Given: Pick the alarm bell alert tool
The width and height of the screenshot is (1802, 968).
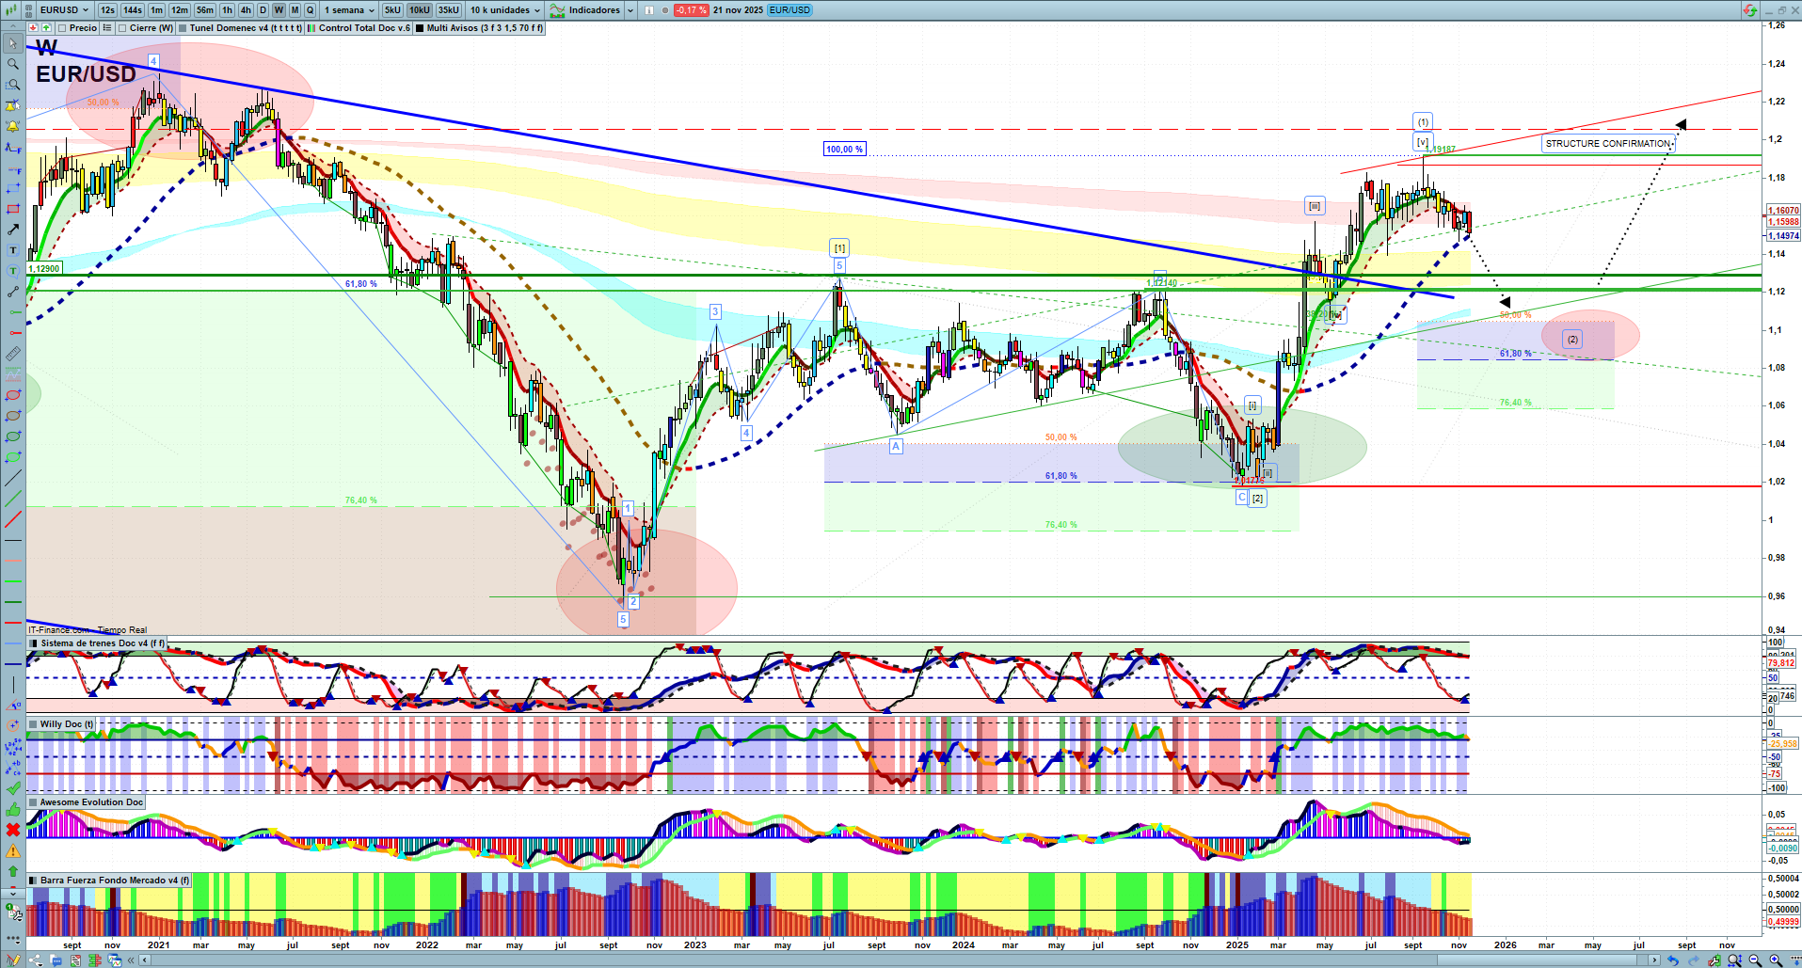Looking at the screenshot, I should click(x=13, y=126).
